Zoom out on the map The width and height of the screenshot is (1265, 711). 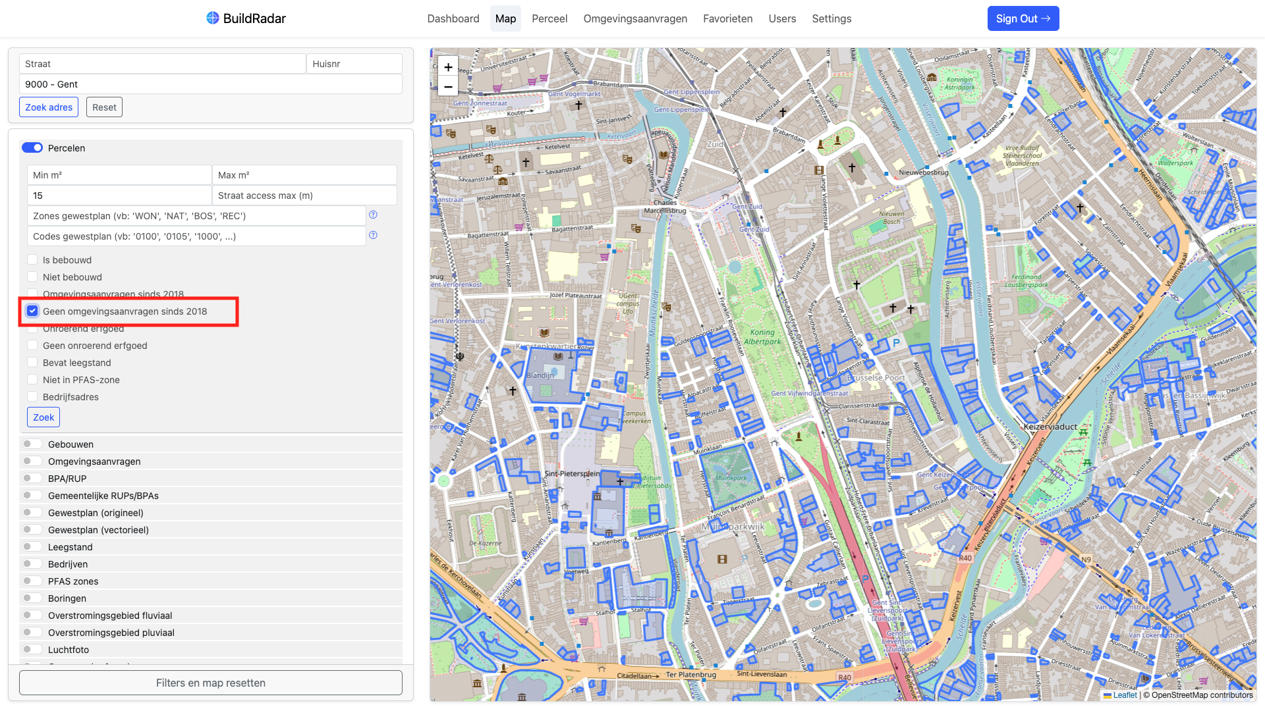448,86
